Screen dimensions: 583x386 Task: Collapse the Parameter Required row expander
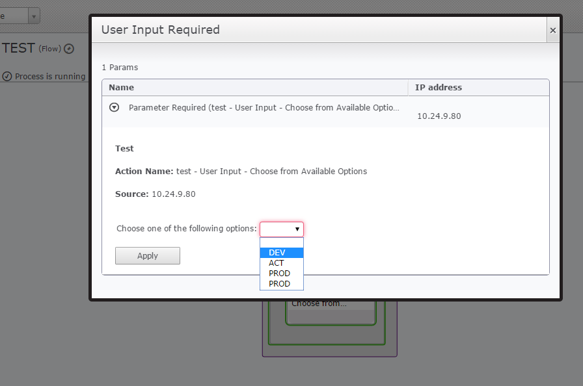114,107
